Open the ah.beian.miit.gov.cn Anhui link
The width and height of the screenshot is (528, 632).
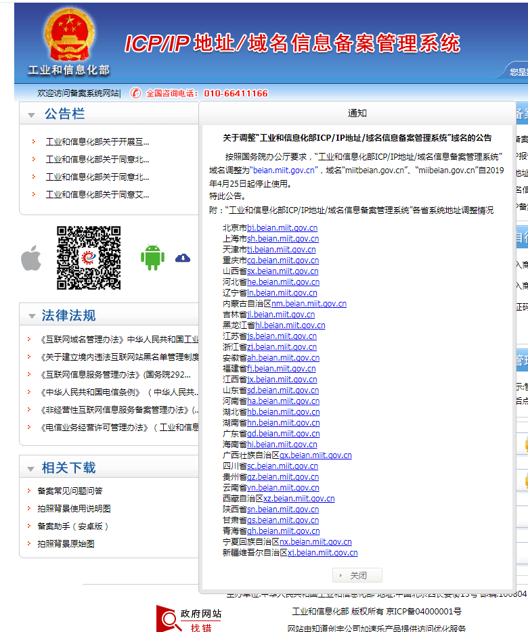[283, 358]
